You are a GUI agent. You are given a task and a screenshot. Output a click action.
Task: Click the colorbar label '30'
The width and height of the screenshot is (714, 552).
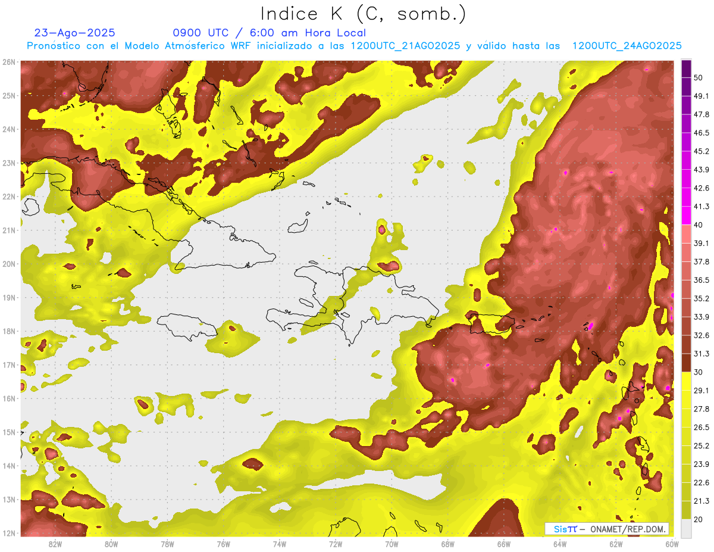tap(698, 372)
